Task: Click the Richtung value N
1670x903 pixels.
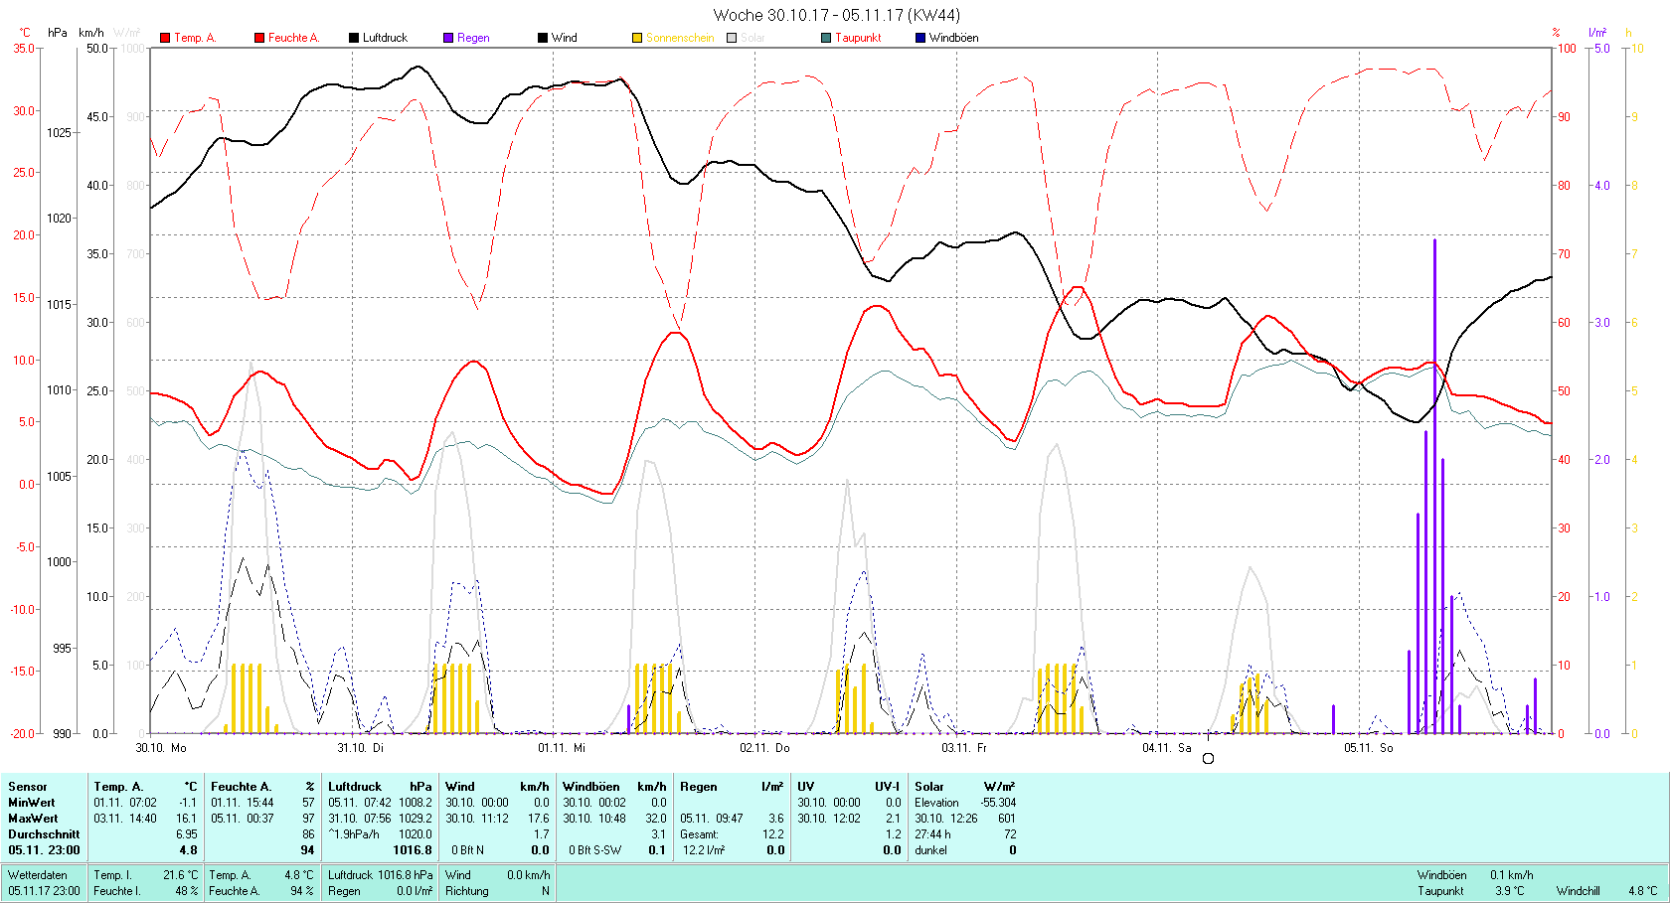Action: 545,890
